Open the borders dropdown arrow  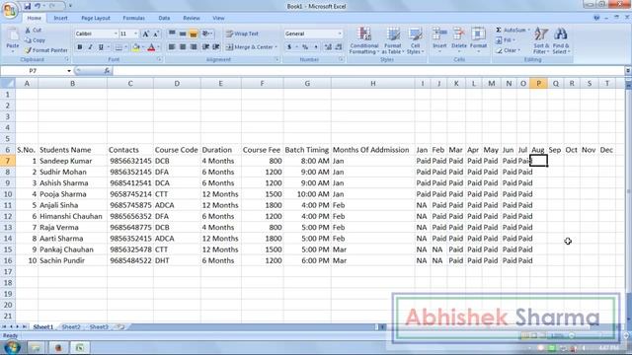[x=125, y=47]
